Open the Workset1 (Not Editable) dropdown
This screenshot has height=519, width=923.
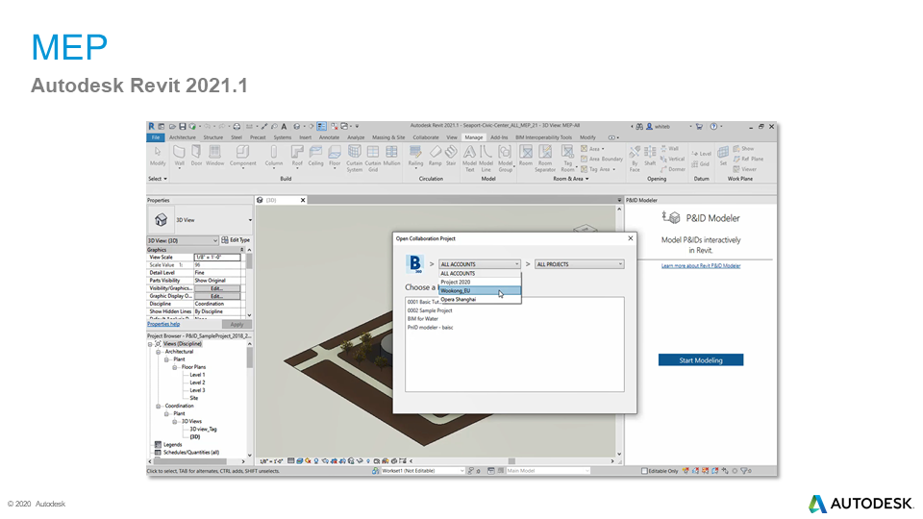coord(423,471)
